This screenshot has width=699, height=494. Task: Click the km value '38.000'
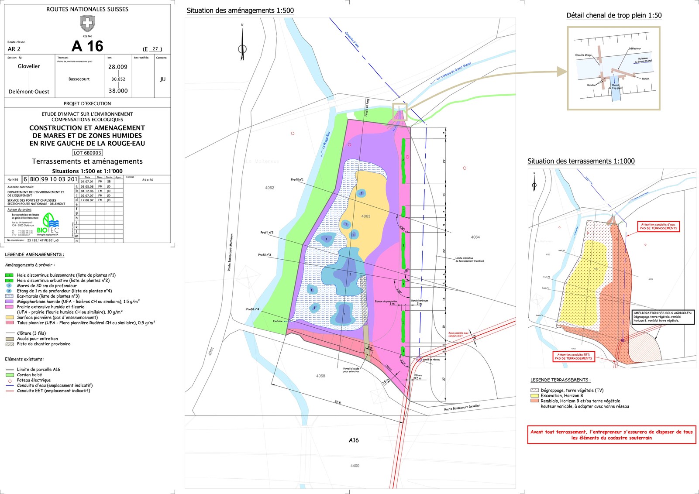point(118,91)
